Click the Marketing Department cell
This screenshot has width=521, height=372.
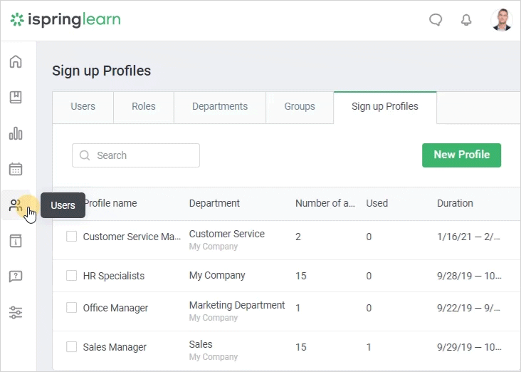(237, 305)
